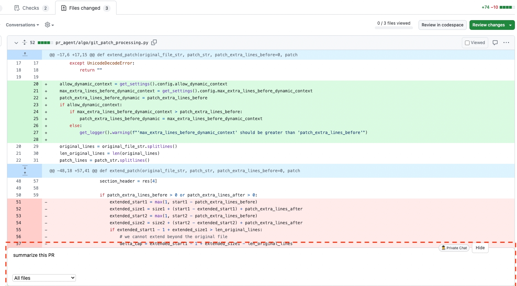
Task: Open the diff settings gear menu
Action: [x=49, y=25]
